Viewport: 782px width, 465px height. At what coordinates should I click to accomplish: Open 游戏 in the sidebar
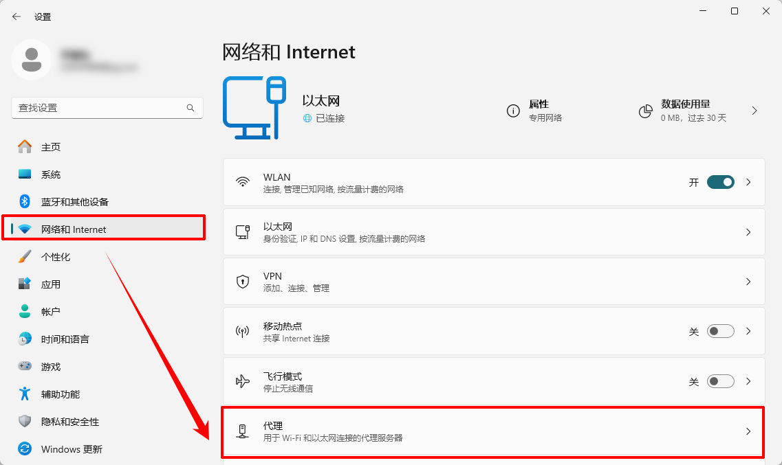[x=107, y=366]
